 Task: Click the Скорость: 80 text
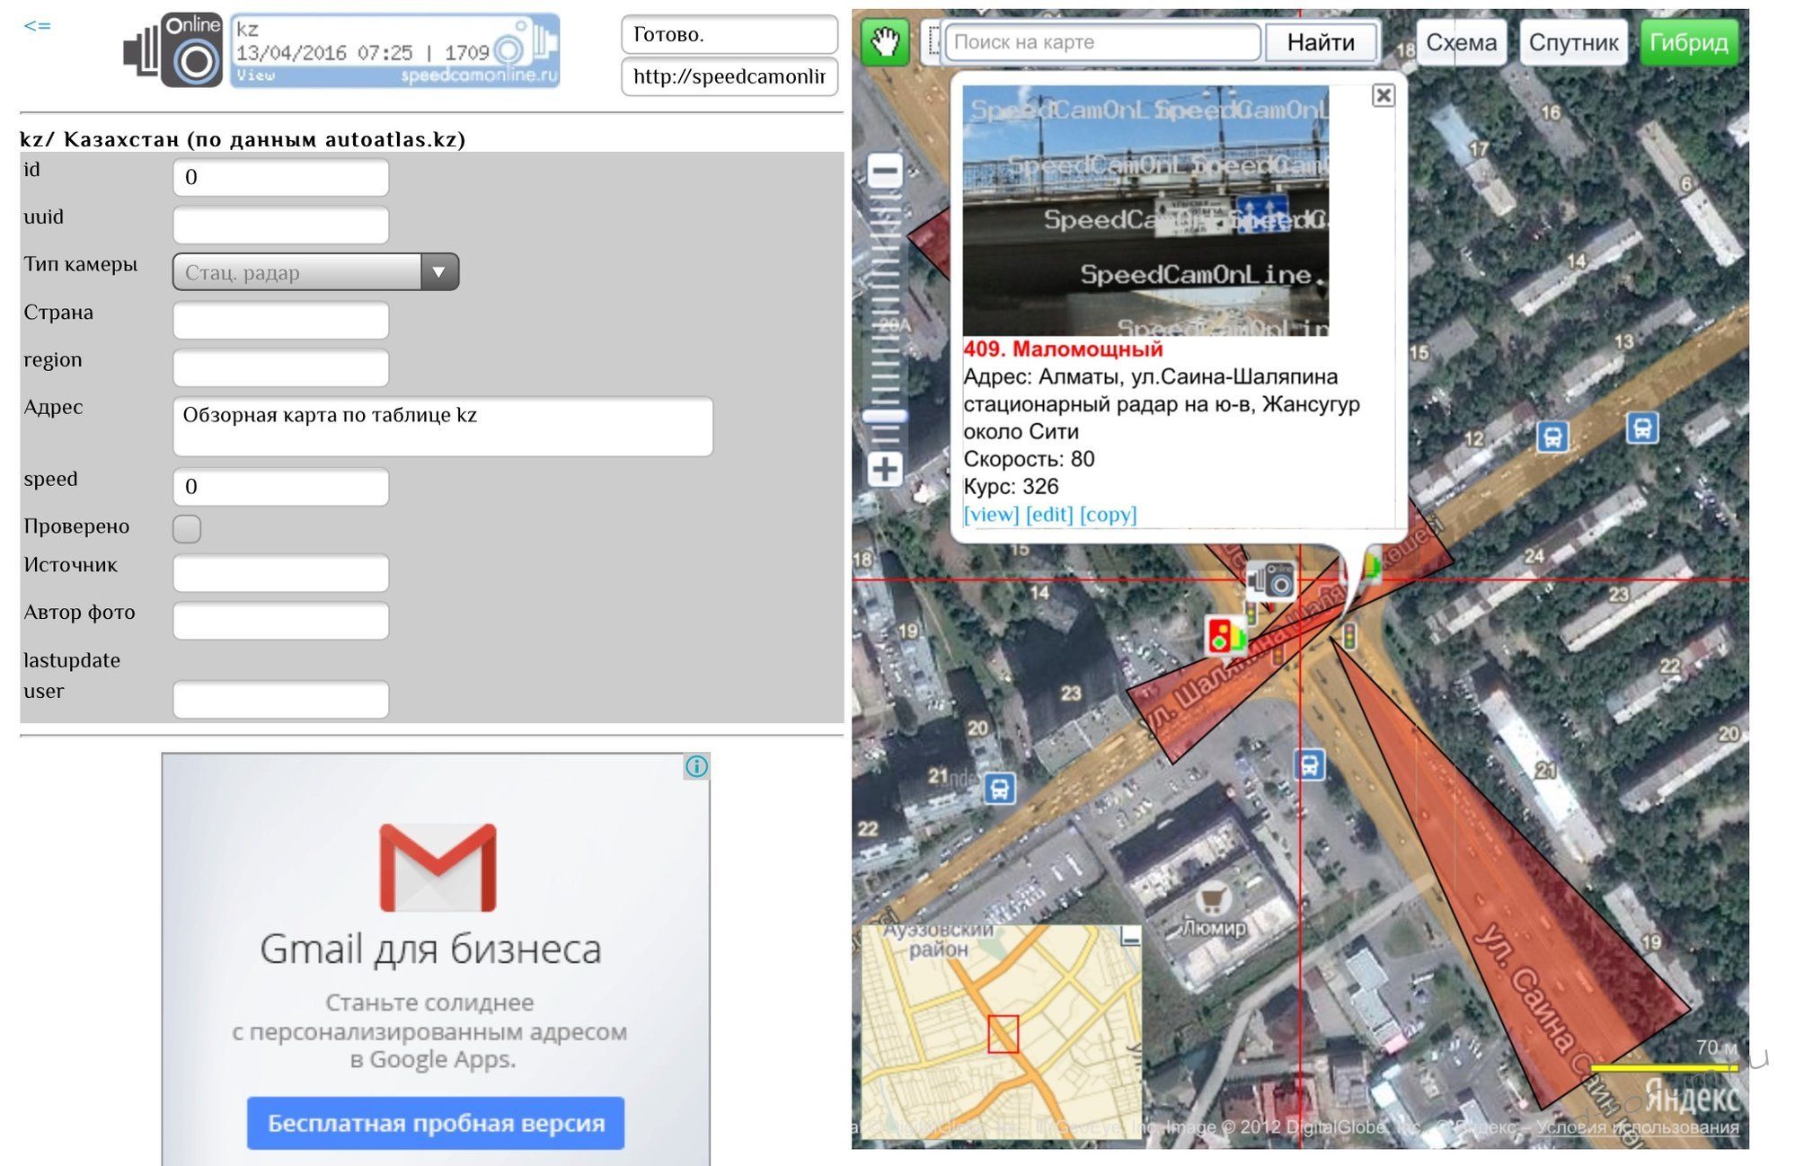(x=1029, y=459)
